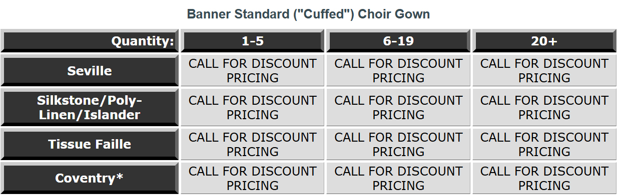The height and width of the screenshot is (195, 618).
Task: Click Seville pricing cell for 20+ quantity
Action: (544, 71)
